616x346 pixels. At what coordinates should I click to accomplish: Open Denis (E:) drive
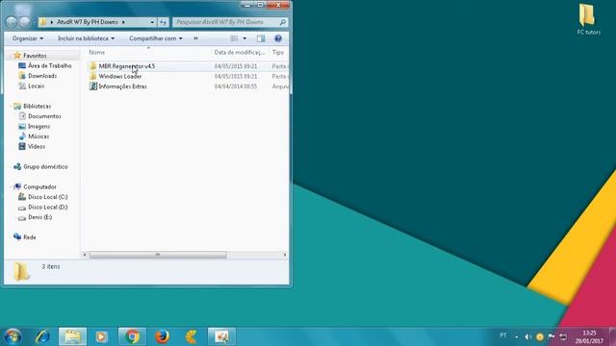39,217
